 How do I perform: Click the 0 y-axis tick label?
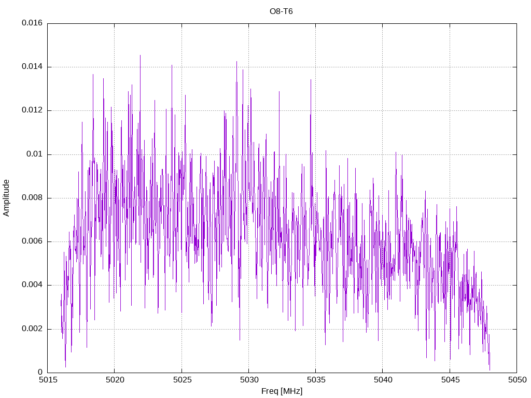[40, 372]
